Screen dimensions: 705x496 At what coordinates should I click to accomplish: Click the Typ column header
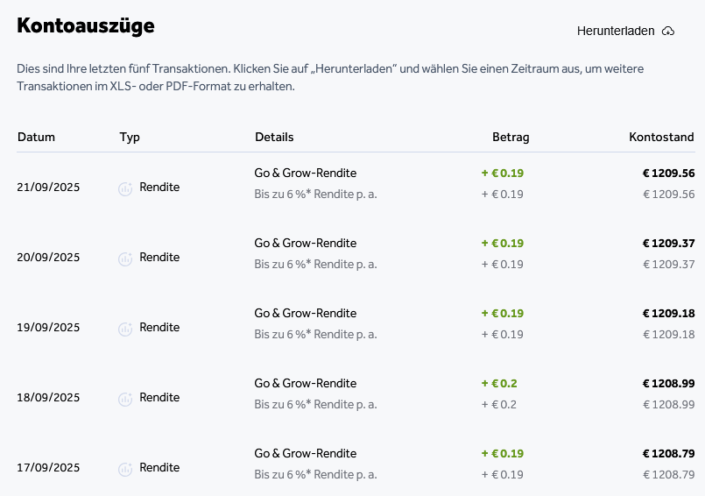point(130,137)
